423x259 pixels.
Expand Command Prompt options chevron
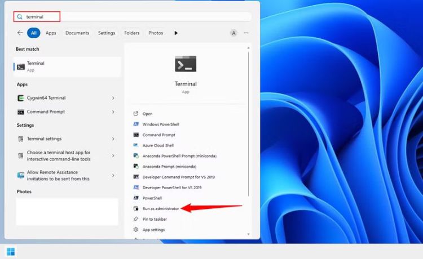(113, 112)
